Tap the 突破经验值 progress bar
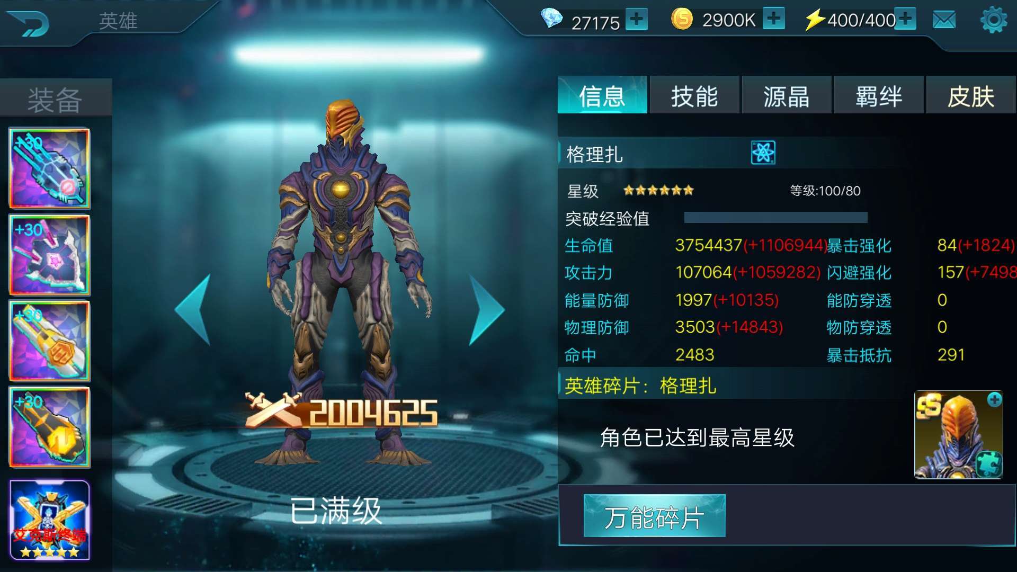The height and width of the screenshot is (572, 1017). click(x=776, y=218)
